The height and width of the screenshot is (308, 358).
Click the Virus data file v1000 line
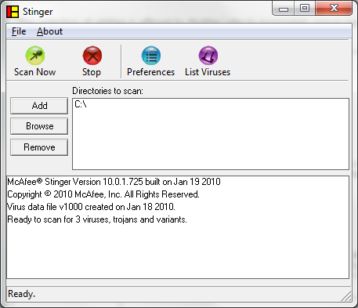pos(91,207)
